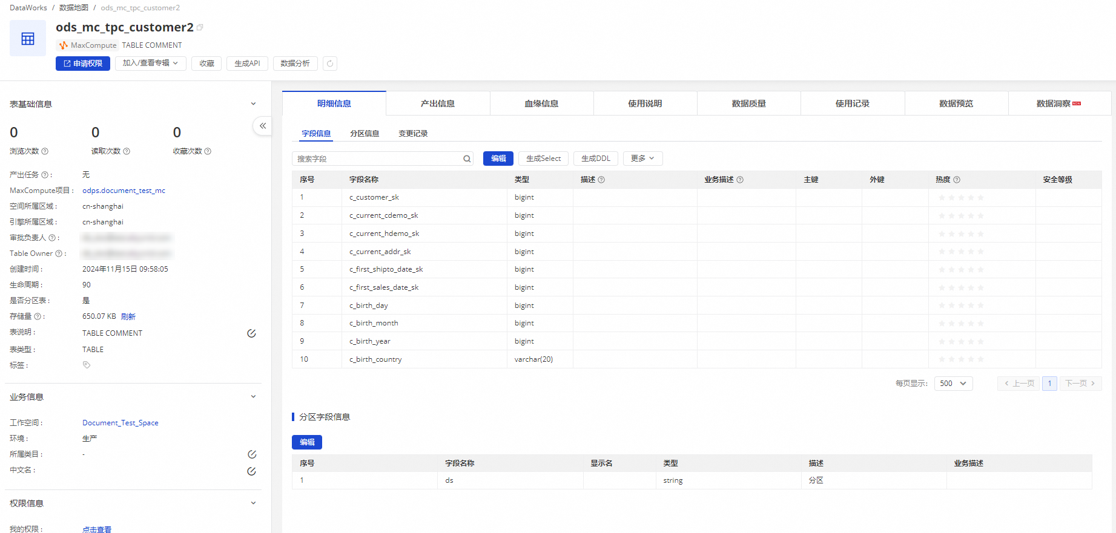Click 编辑 button above the field table
Screen dimensions: 1116x533
tap(498, 159)
